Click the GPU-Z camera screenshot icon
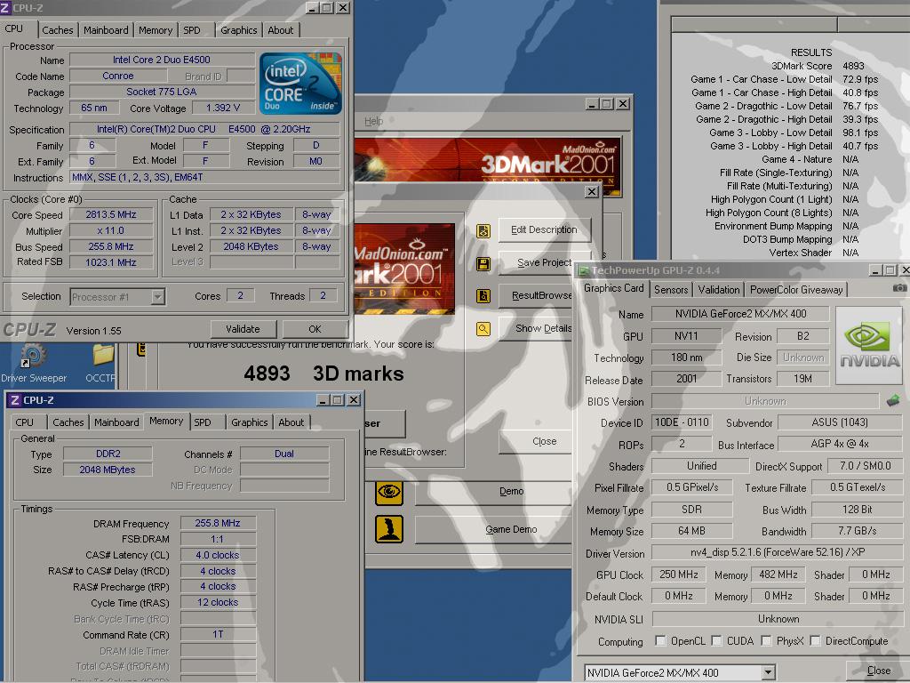 coord(899,288)
